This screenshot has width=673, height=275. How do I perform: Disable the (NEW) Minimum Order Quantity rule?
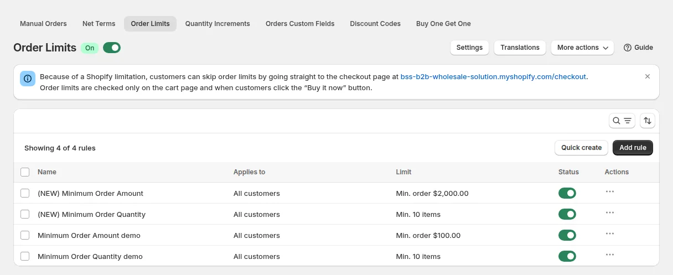point(567,214)
